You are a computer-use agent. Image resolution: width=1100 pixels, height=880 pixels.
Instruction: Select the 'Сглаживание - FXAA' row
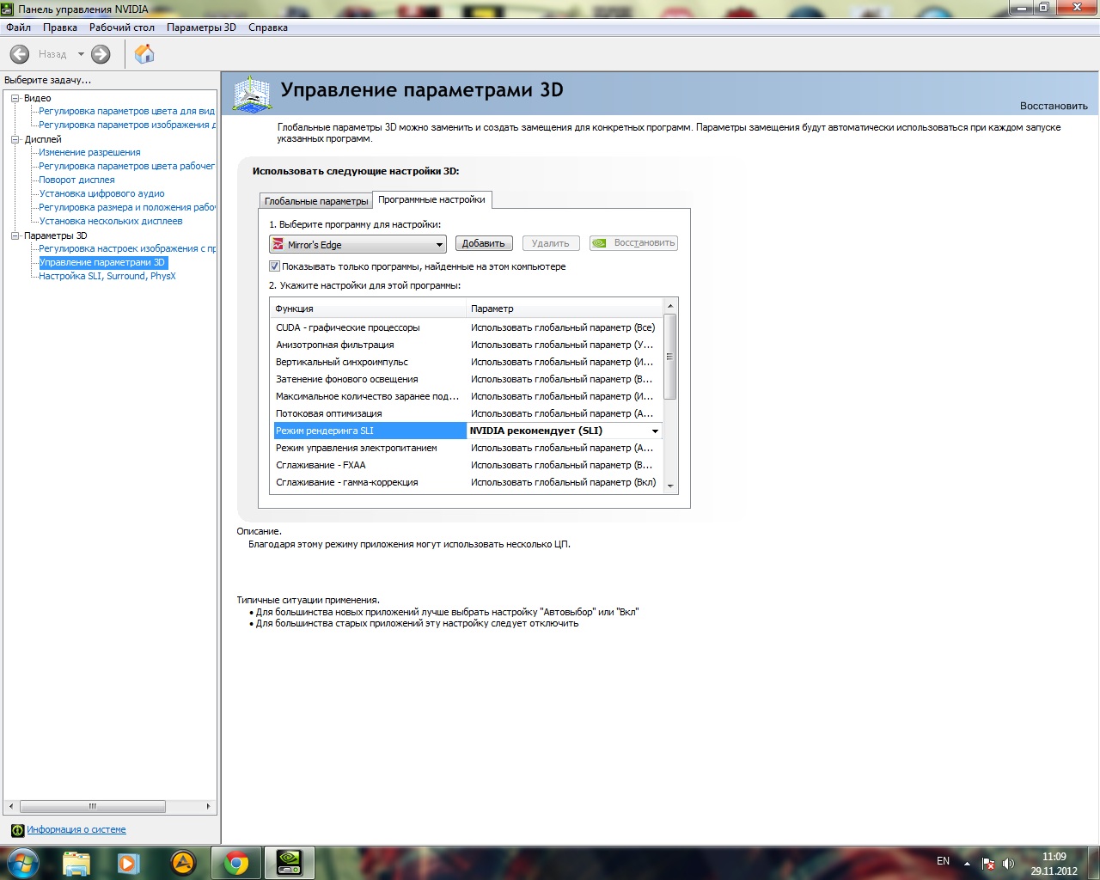point(467,465)
